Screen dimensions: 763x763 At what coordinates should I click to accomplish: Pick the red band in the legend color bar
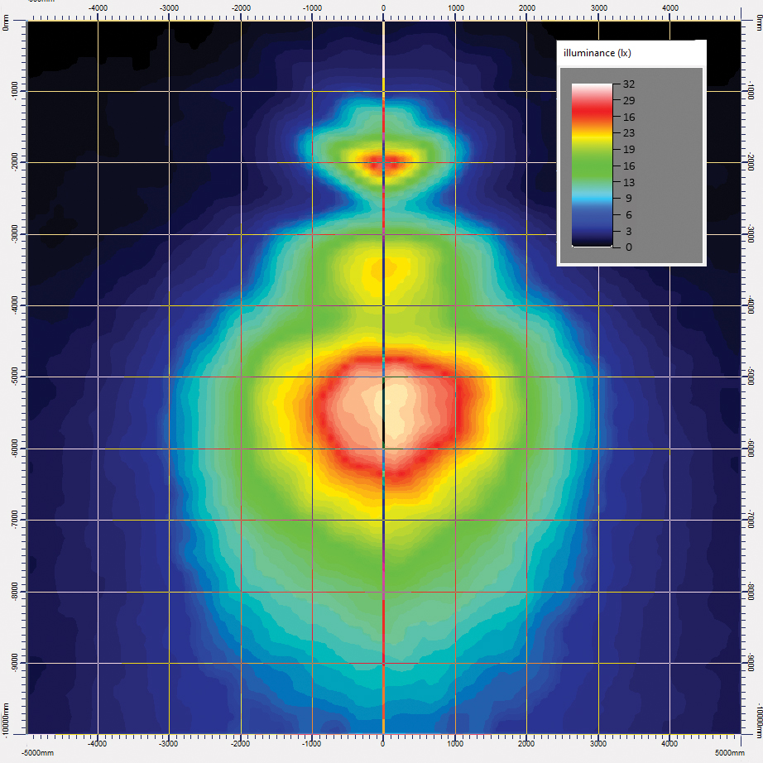click(591, 111)
